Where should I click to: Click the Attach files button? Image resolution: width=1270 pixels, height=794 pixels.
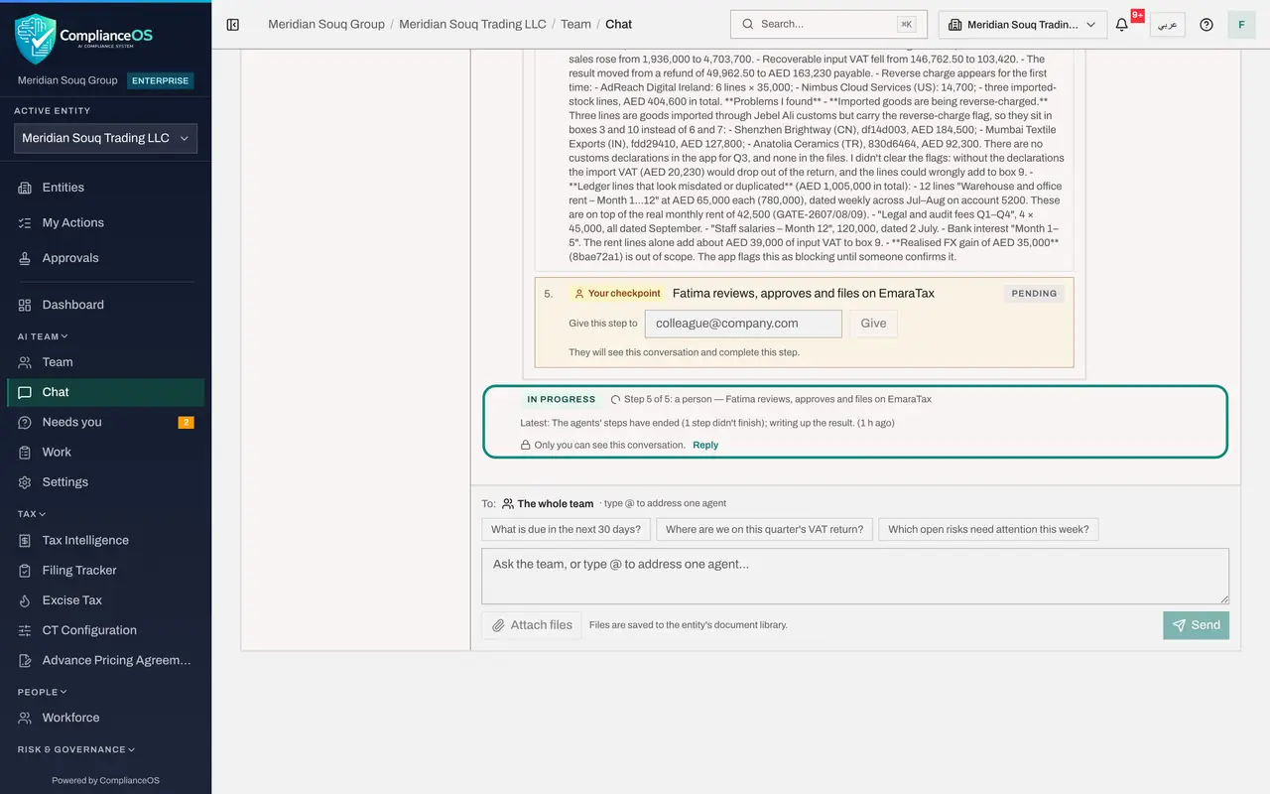click(532, 625)
